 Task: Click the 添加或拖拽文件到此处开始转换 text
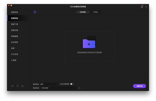(89, 52)
